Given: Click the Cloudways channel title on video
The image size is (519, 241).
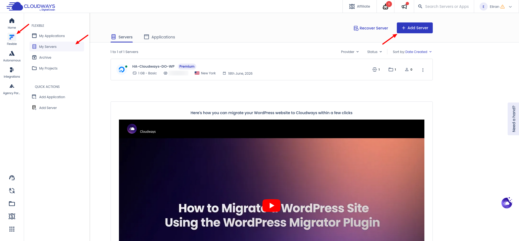Looking at the screenshot, I should 148,132.
